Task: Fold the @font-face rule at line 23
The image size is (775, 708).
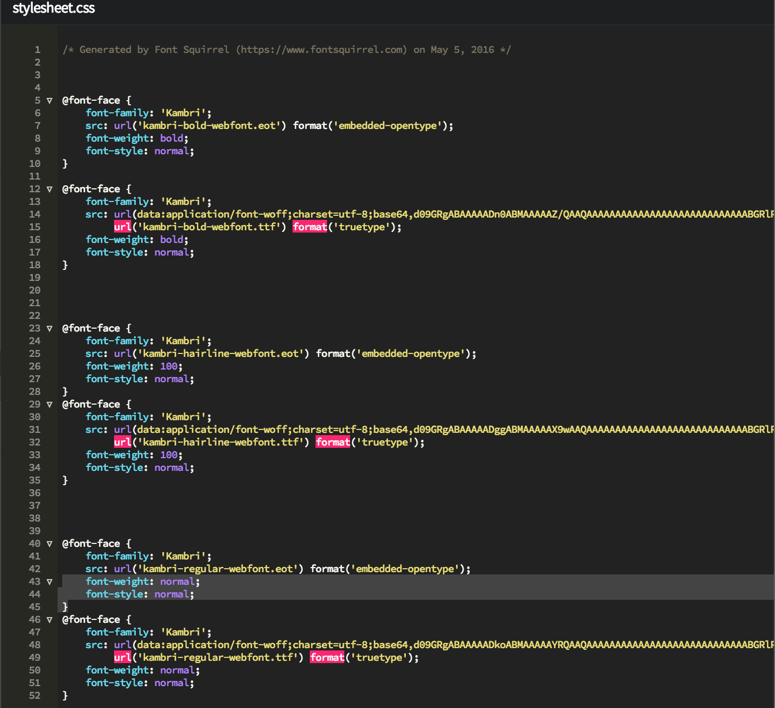Action: pyautogui.click(x=49, y=328)
